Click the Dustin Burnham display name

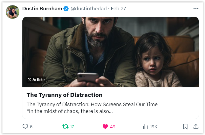42,9
